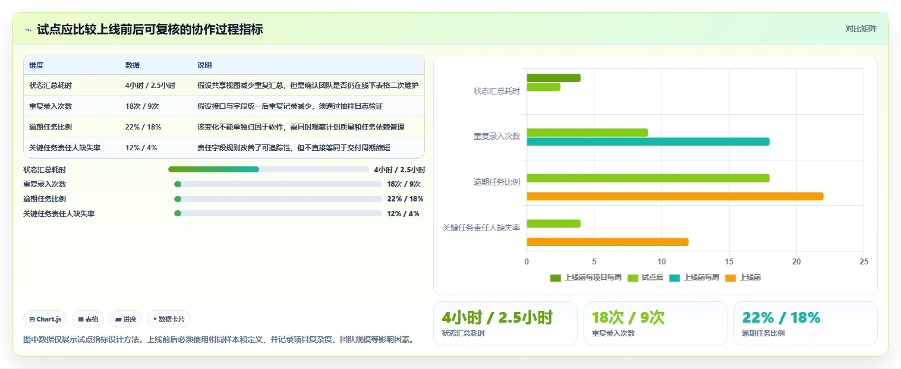
Task: Click the 逾期任务比例 progress bar
Action: [x=278, y=199]
